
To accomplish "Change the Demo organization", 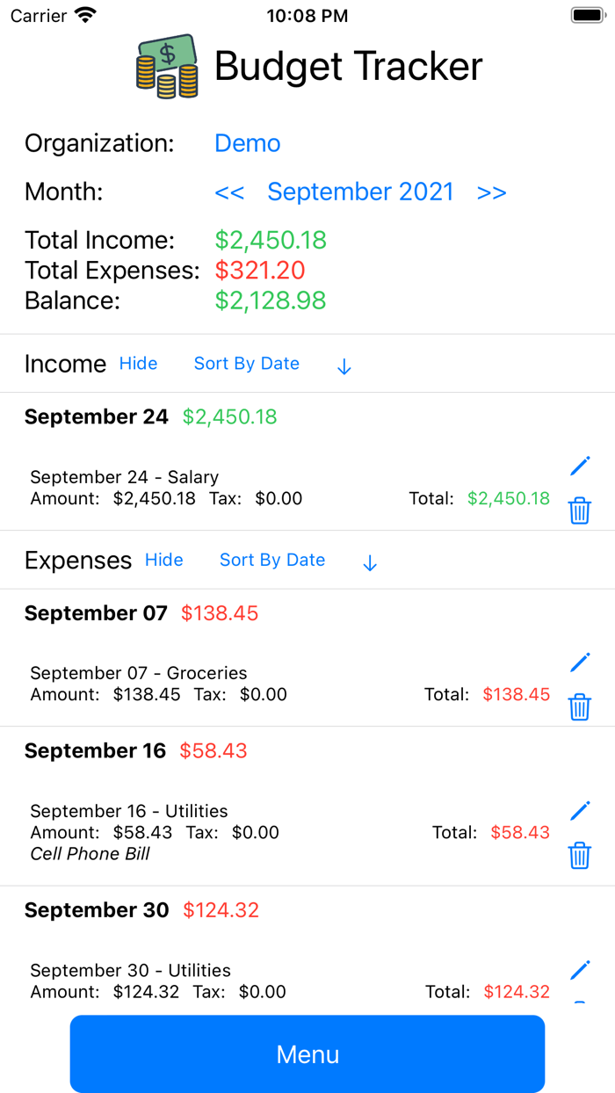I will coord(247,143).
